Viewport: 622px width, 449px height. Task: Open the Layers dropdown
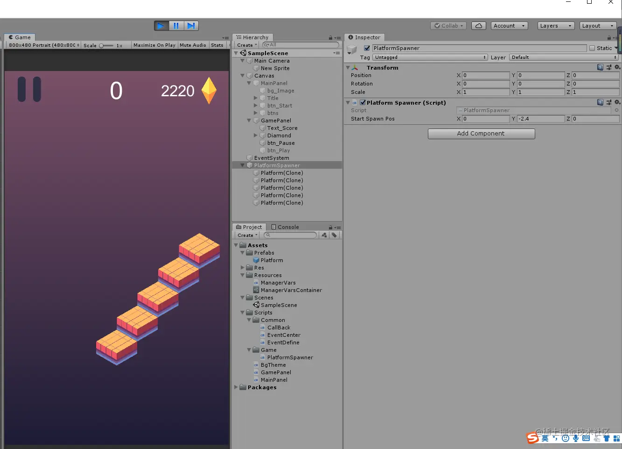pos(555,26)
